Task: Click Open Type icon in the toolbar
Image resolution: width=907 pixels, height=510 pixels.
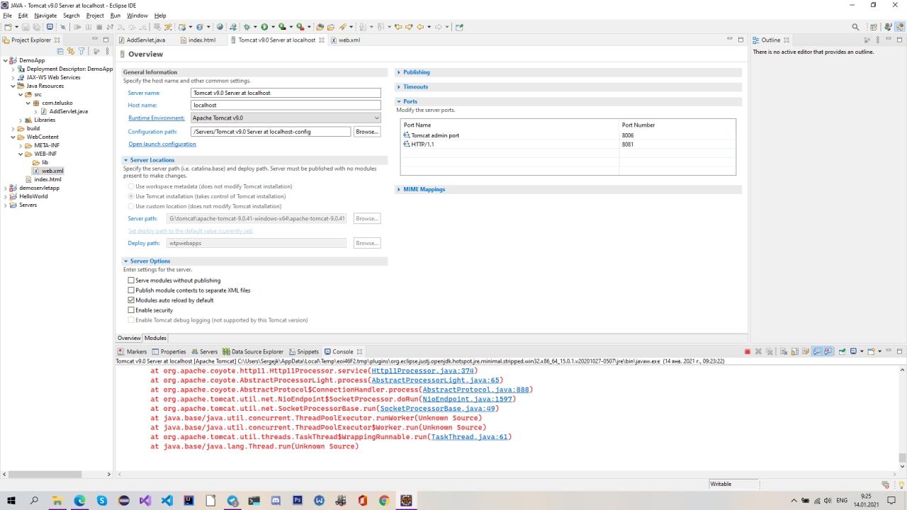Action: [x=320, y=27]
